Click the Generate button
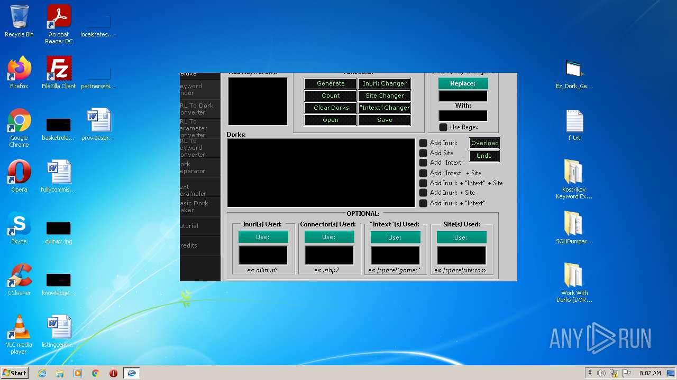 point(331,83)
